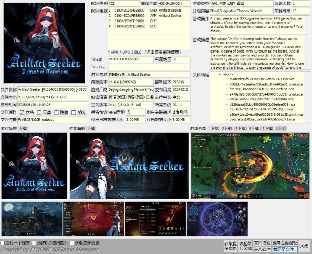Viewport: 312px width, 254px height.
Task: Select ROM row 1 UPD Artifact Seeker
Action: click(149, 10)
